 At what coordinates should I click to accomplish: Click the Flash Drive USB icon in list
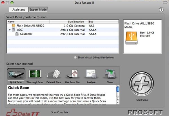(x=14, y=26)
